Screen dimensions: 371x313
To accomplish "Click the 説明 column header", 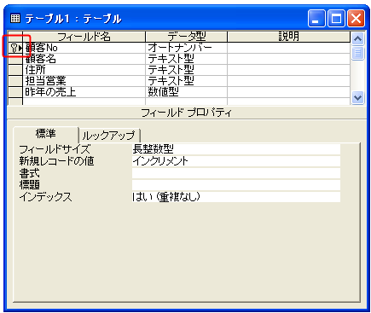I will [x=289, y=37].
